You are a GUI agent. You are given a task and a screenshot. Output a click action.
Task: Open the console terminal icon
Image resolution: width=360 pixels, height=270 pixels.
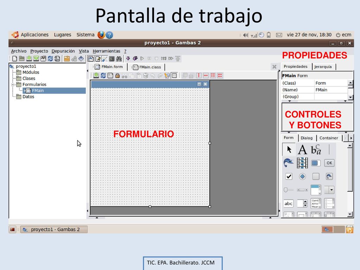[111, 59]
